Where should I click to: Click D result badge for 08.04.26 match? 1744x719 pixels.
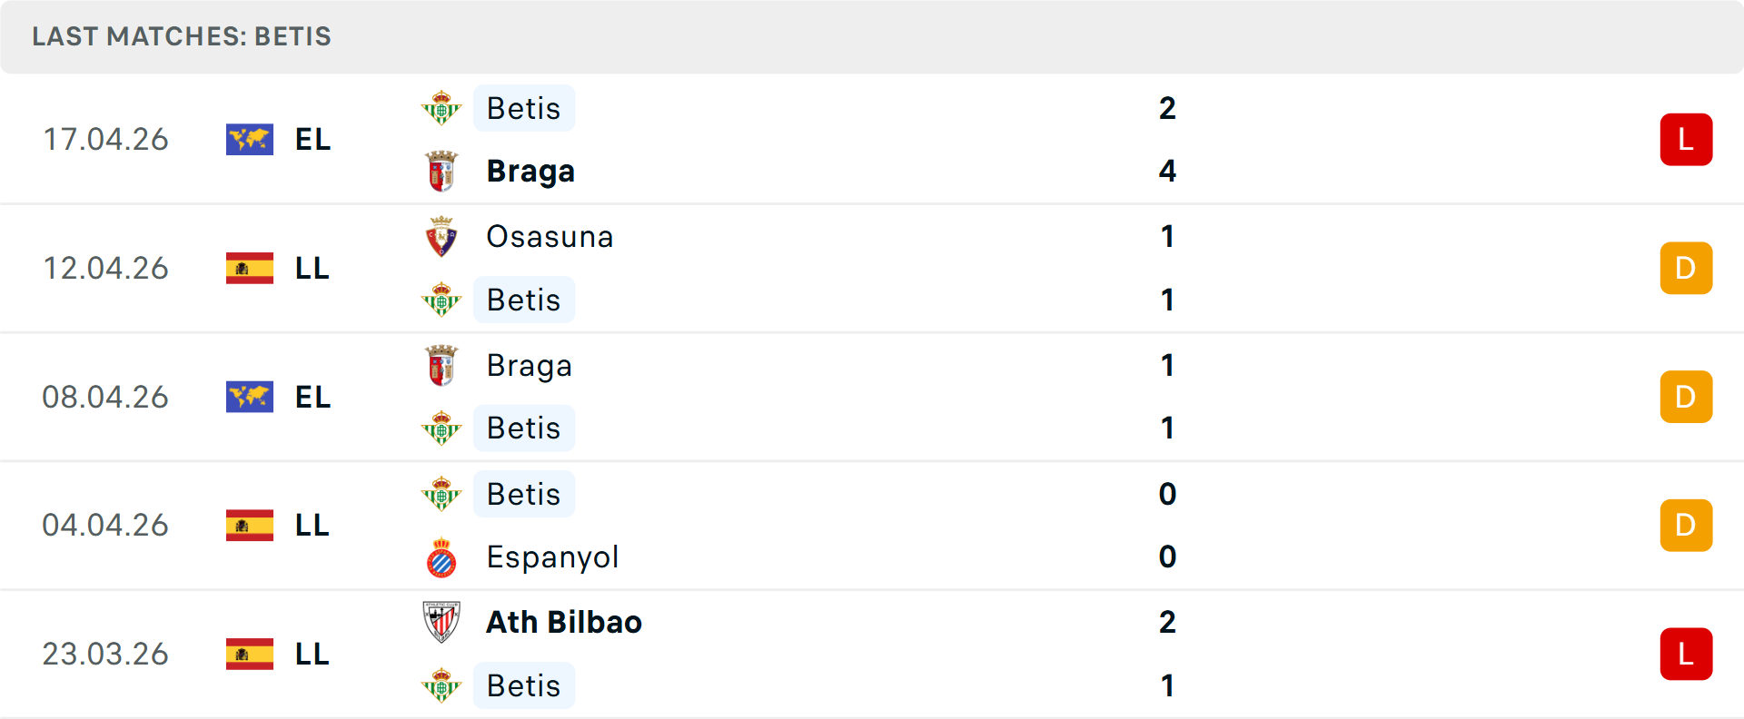pos(1686,397)
